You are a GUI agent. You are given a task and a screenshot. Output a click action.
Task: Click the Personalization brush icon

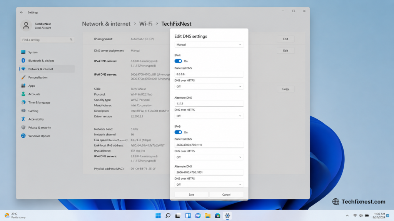click(x=23, y=77)
